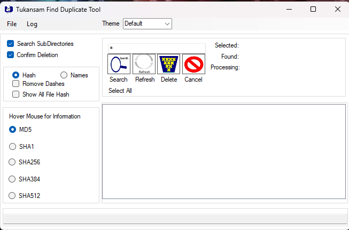Open the Log menu
The image size is (349, 230).
point(32,24)
